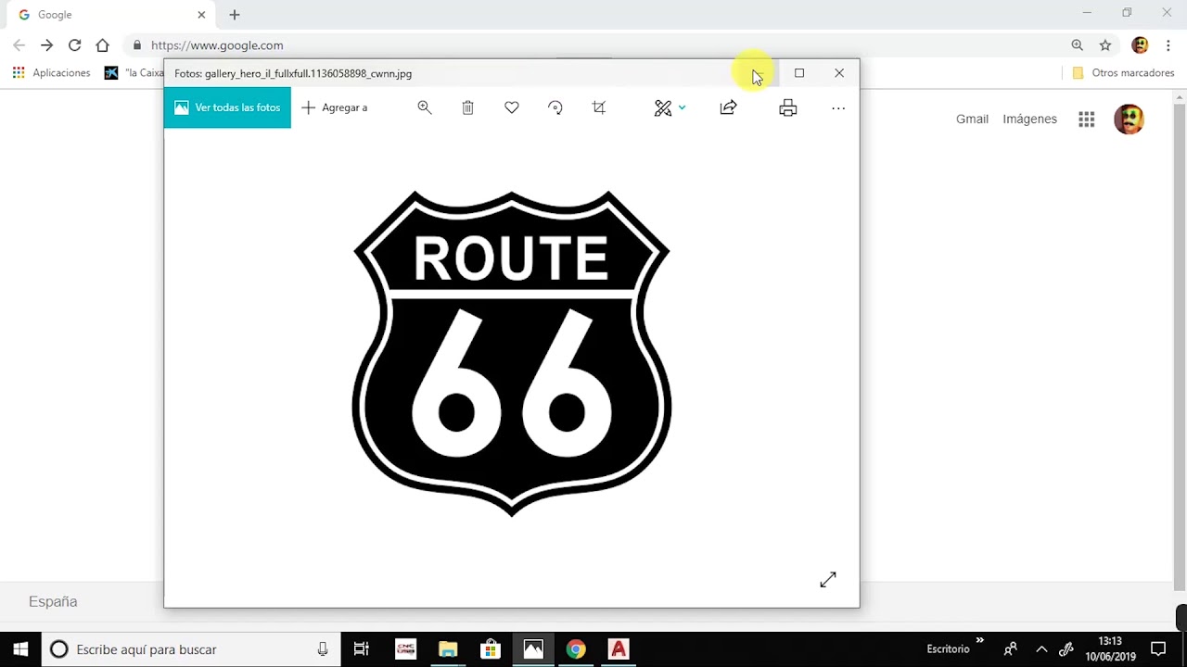Open Aplicaciones bookmarks shortcut
Viewport: 1187px width, 667px height.
pyautogui.click(x=52, y=73)
